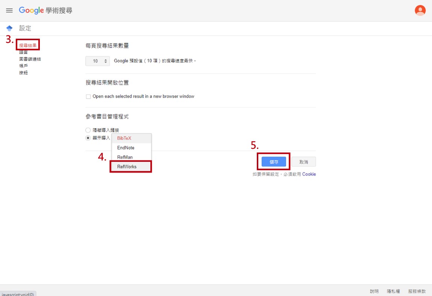Select the 顯示導入 radio button
This screenshot has height=296, width=432.
point(88,138)
